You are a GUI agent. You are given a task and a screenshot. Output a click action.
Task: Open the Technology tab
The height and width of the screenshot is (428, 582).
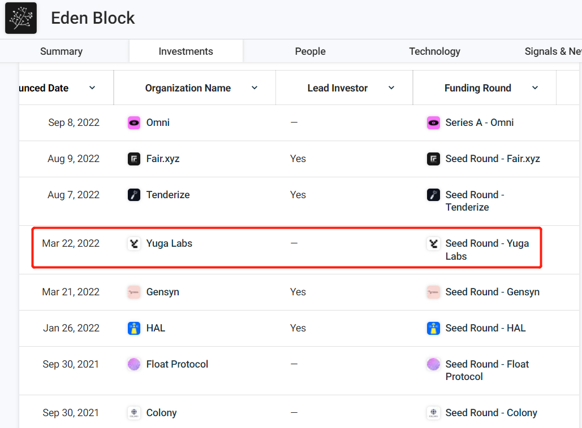434,51
